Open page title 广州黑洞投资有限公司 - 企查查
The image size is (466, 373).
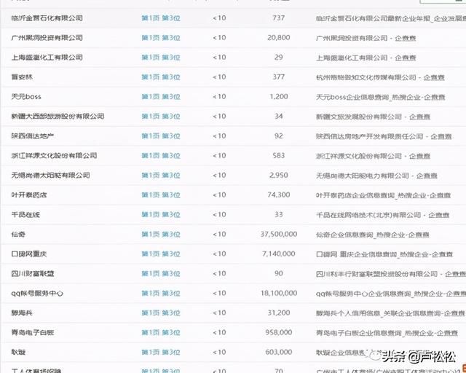(x=366, y=38)
